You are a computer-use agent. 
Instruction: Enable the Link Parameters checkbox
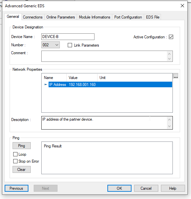point(70,45)
